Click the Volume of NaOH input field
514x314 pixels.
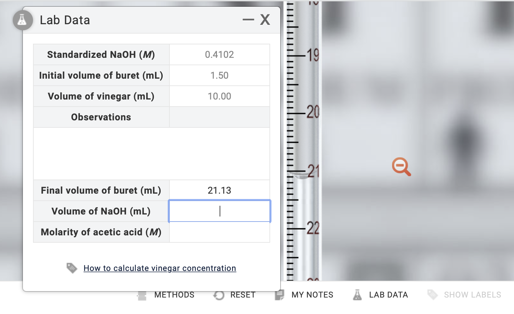(x=219, y=211)
